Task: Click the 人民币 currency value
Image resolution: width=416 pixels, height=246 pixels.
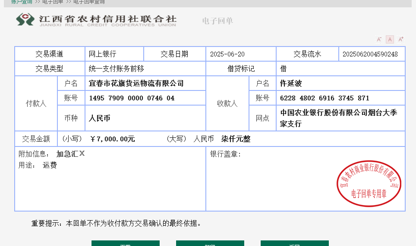Action: click(100, 118)
